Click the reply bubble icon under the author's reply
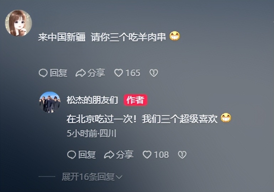Screen dimensions: 274x192 click(72, 155)
